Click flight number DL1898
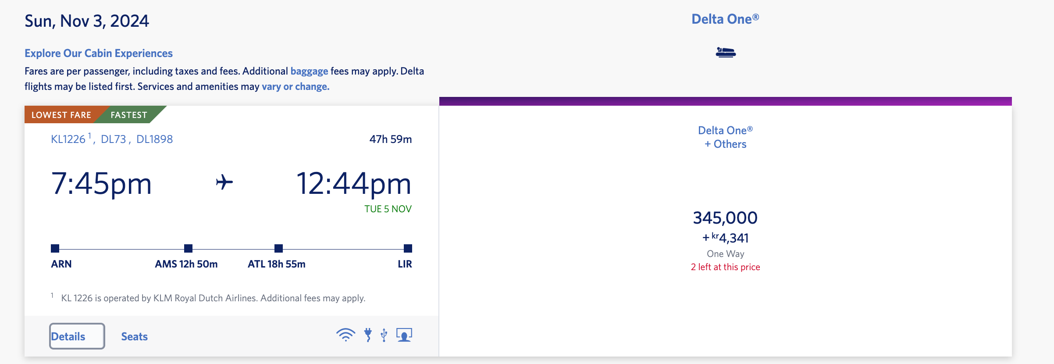The image size is (1054, 364). pyautogui.click(x=154, y=139)
